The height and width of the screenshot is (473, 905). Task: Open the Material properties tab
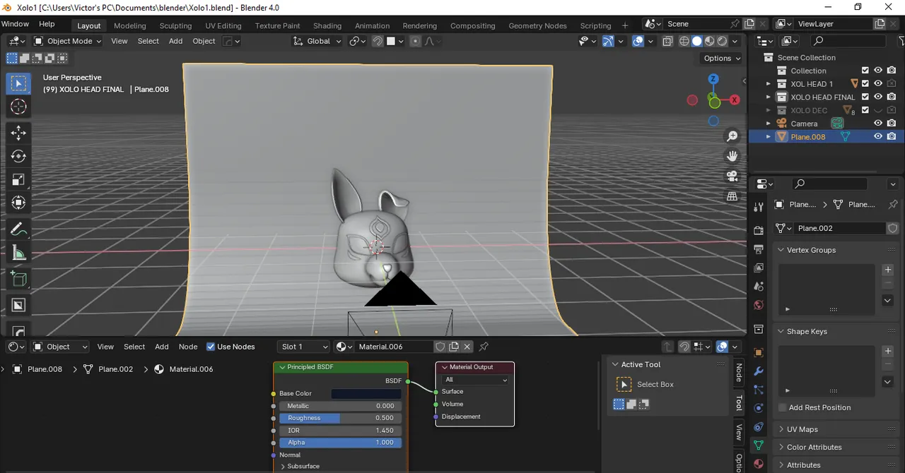point(759,464)
